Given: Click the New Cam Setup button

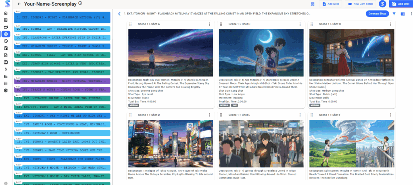Looking at the screenshot, I should pos(360,4).
